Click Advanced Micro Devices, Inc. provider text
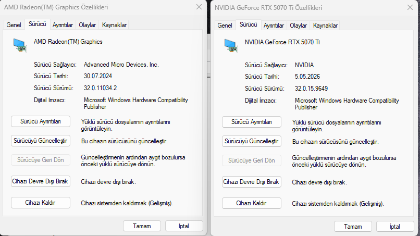The height and width of the screenshot is (236, 420). click(121, 65)
